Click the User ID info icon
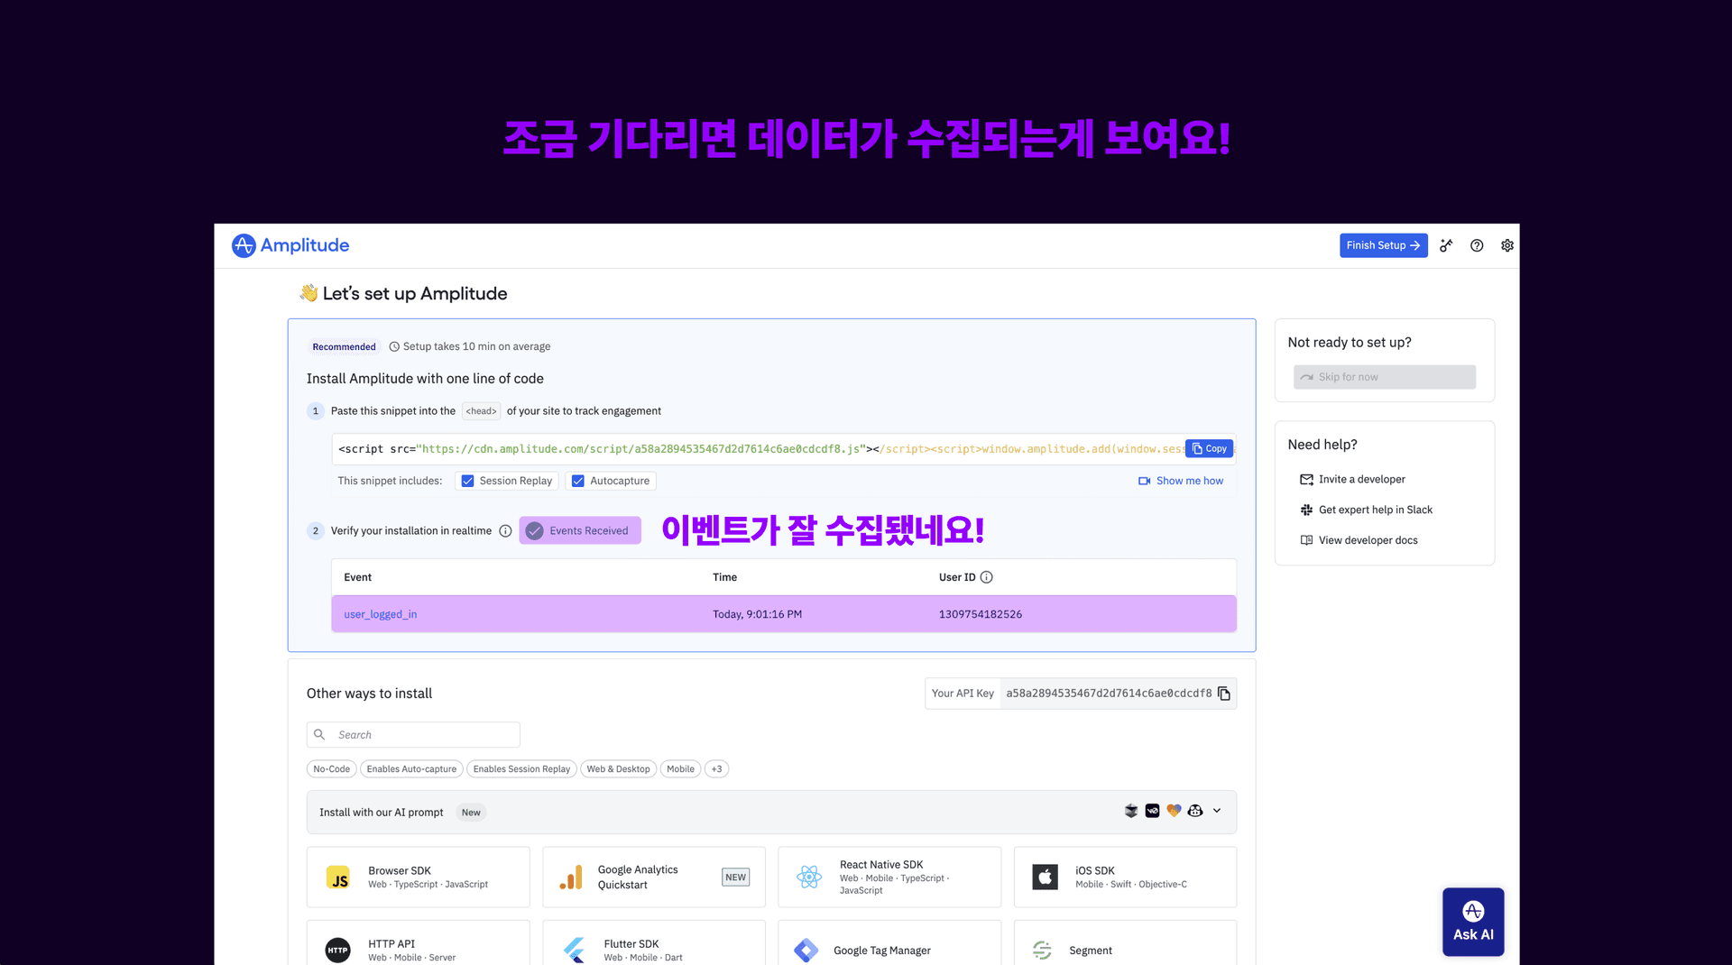This screenshot has height=965, width=1732. point(987,577)
